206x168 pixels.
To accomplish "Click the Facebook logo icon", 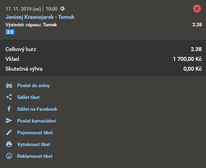I will tap(9, 109).
